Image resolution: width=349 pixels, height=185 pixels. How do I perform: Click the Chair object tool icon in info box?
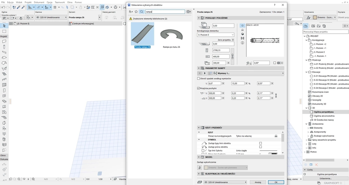tap(28, 17)
